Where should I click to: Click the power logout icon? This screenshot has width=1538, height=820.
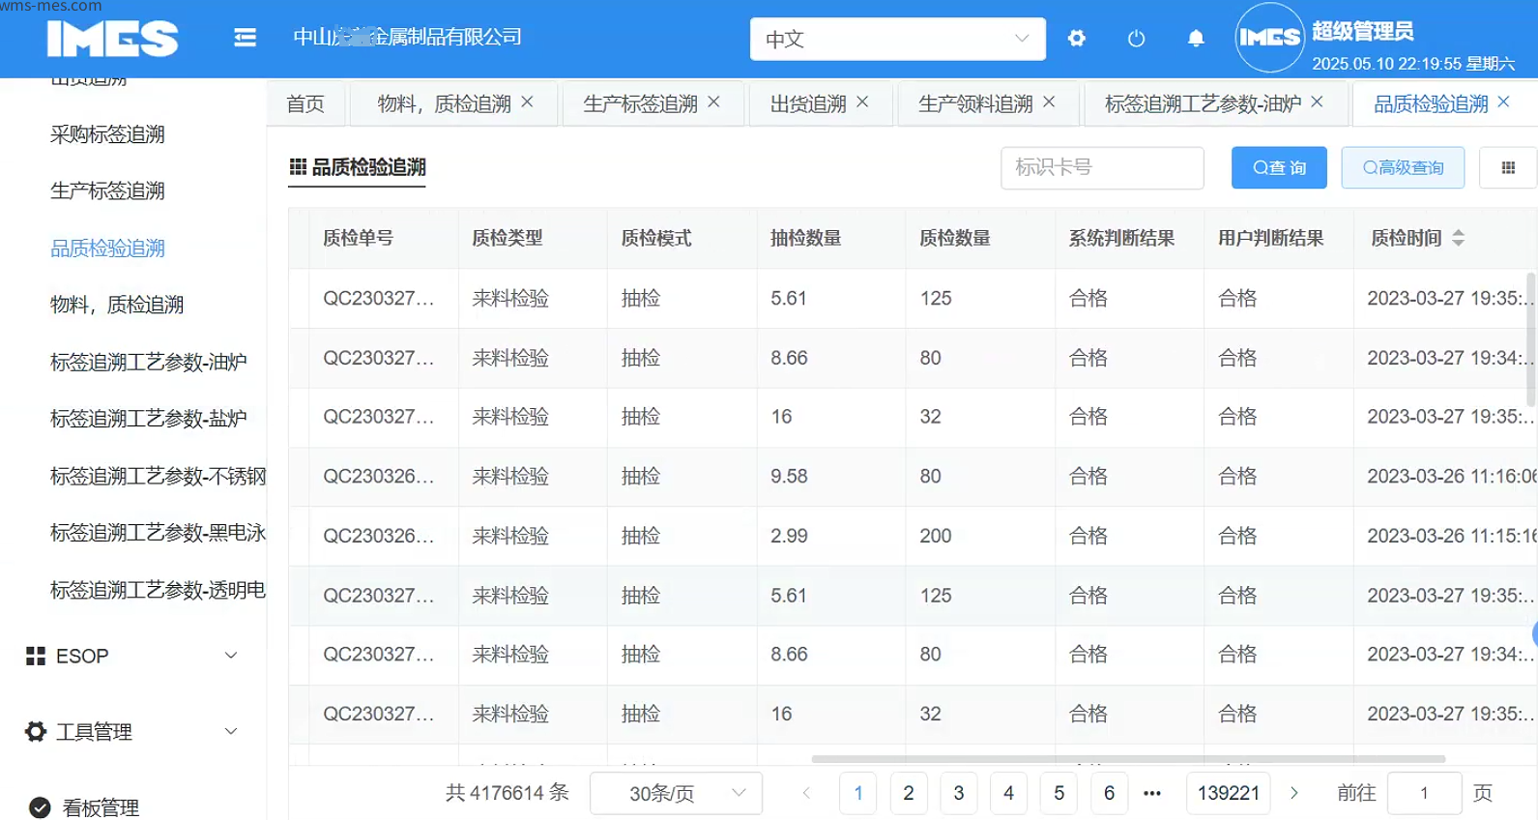point(1136,39)
